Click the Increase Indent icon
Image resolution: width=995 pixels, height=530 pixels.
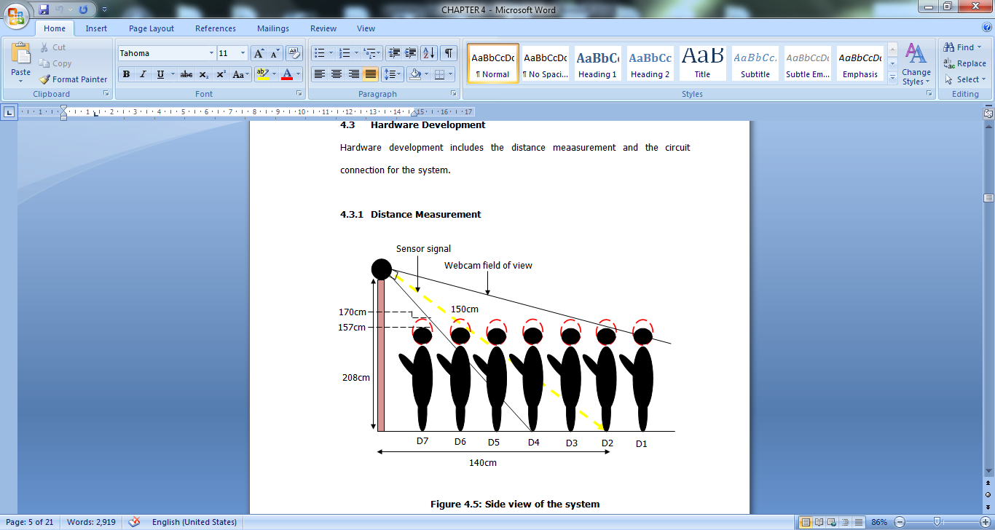pyautogui.click(x=411, y=53)
